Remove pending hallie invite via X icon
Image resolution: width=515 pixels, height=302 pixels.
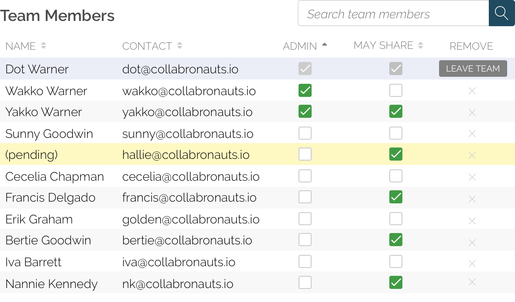coord(472,155)
